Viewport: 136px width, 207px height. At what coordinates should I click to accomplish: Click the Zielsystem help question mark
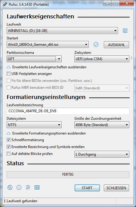(131, 58)
